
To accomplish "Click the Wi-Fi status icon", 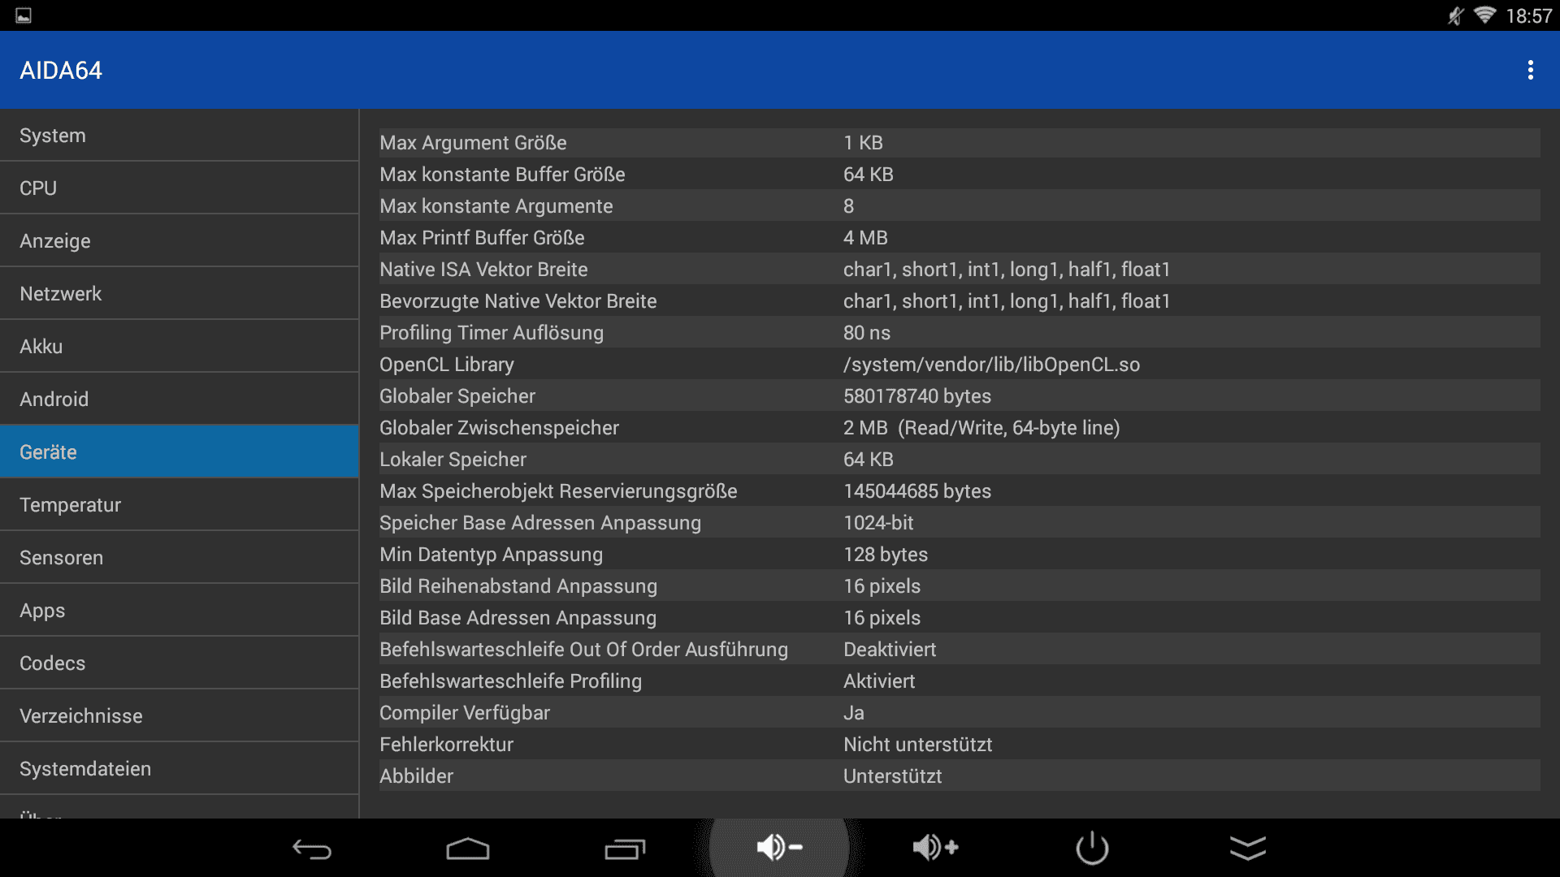I will pos(1484,15).
